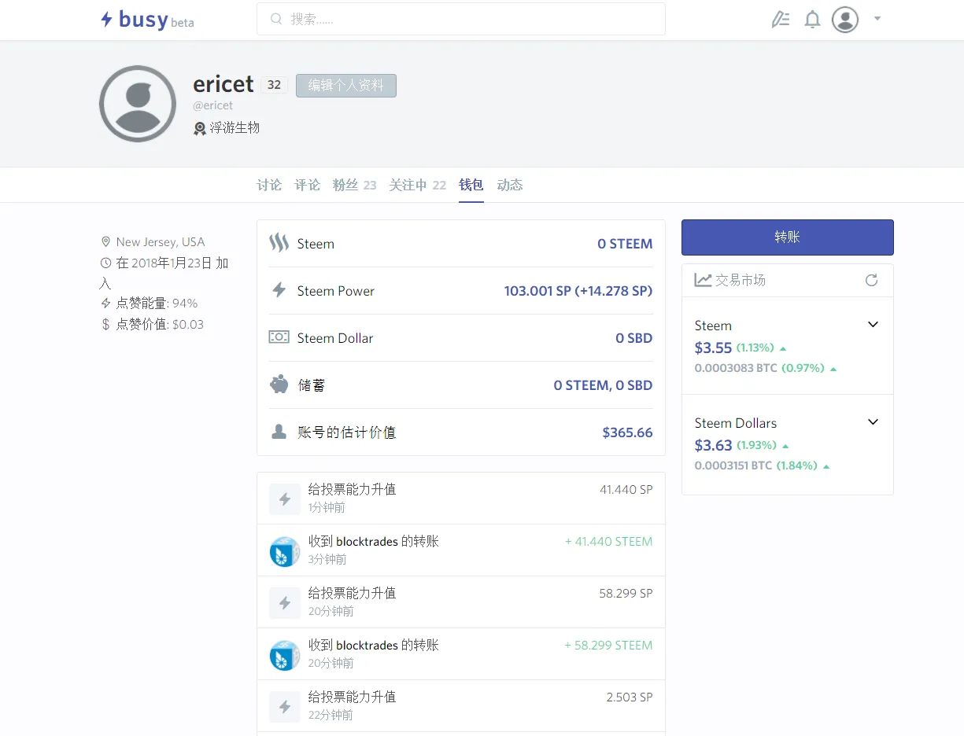Click the join date clock icon

[x=105, y=263]
